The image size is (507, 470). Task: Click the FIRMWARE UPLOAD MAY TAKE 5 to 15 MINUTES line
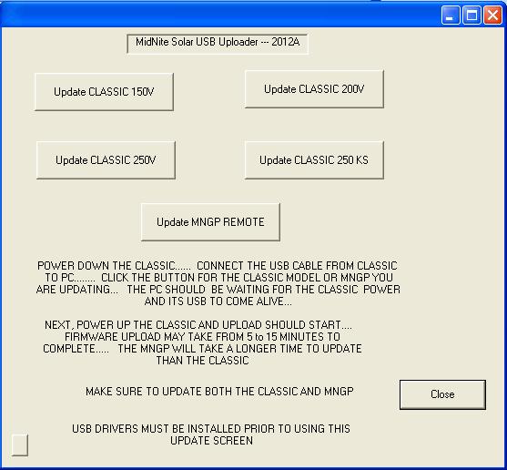point(202,337)
